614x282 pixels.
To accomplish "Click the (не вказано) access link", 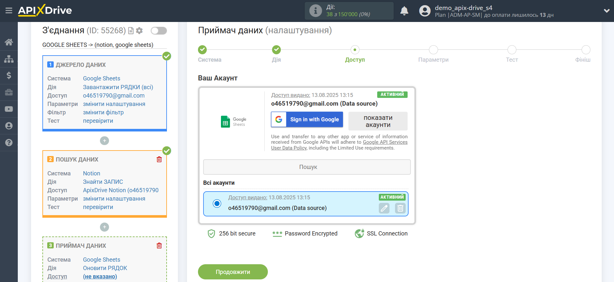I will (100, 277).
